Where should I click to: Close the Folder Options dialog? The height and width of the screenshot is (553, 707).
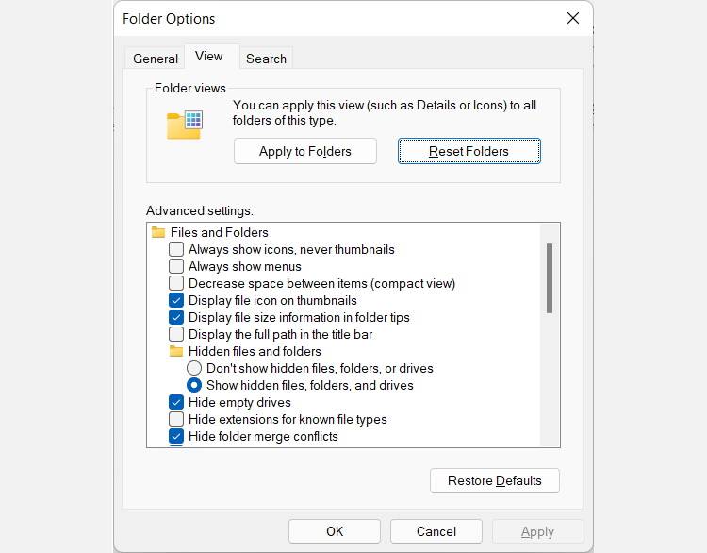point(572,18)
